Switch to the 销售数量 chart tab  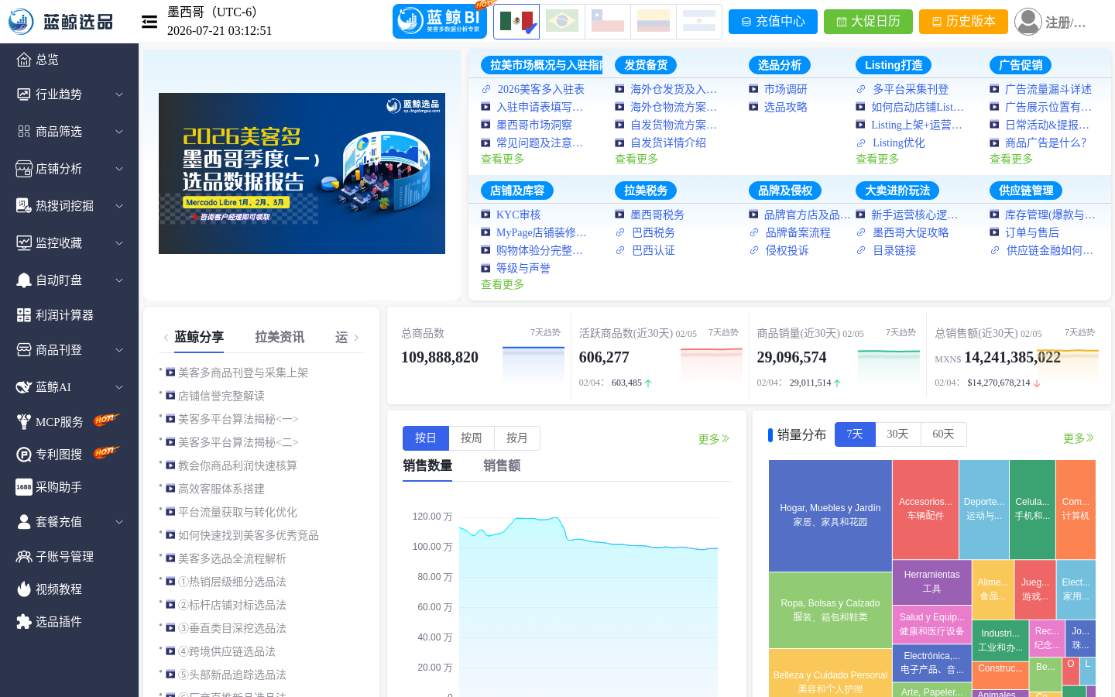coord(427,465)
